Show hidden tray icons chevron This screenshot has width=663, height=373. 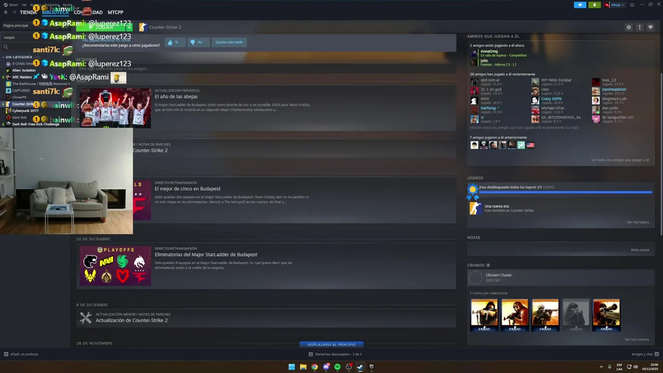601,367
